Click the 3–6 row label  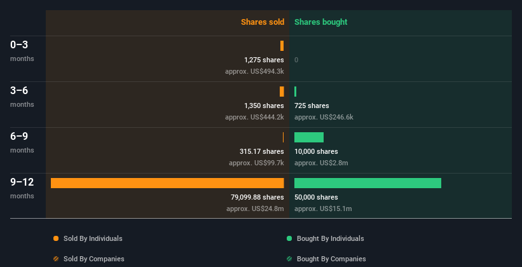click(x=19, y=90)
